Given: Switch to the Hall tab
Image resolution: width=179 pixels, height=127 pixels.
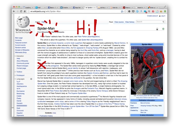Looking at the screenshot, I should pyautogui.click(x=40, y=7).
